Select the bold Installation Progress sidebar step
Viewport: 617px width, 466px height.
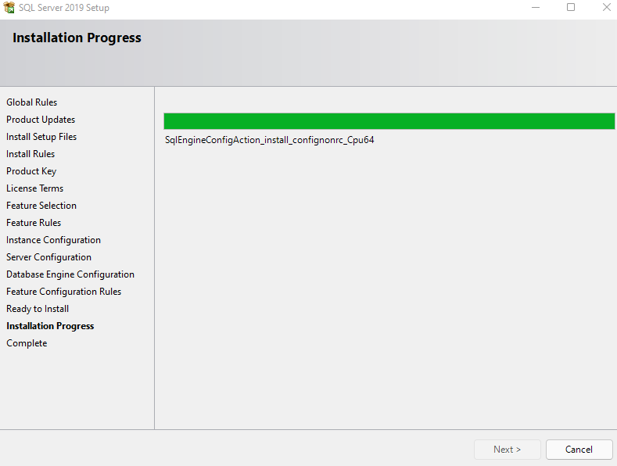[50, 326]
